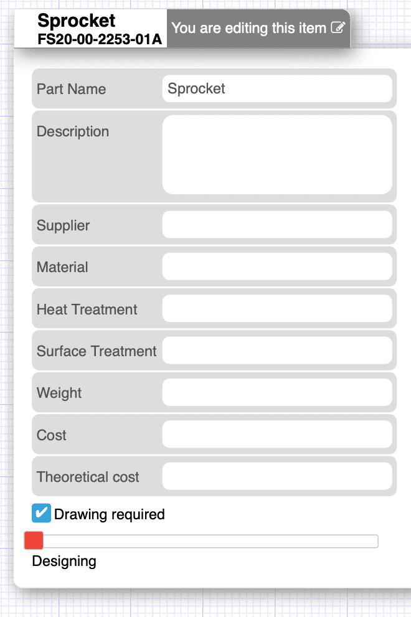The height and width of the screenshot is (617, 411).
Task: Click the 'You are editing this item' banner
Action: (258, 29)
